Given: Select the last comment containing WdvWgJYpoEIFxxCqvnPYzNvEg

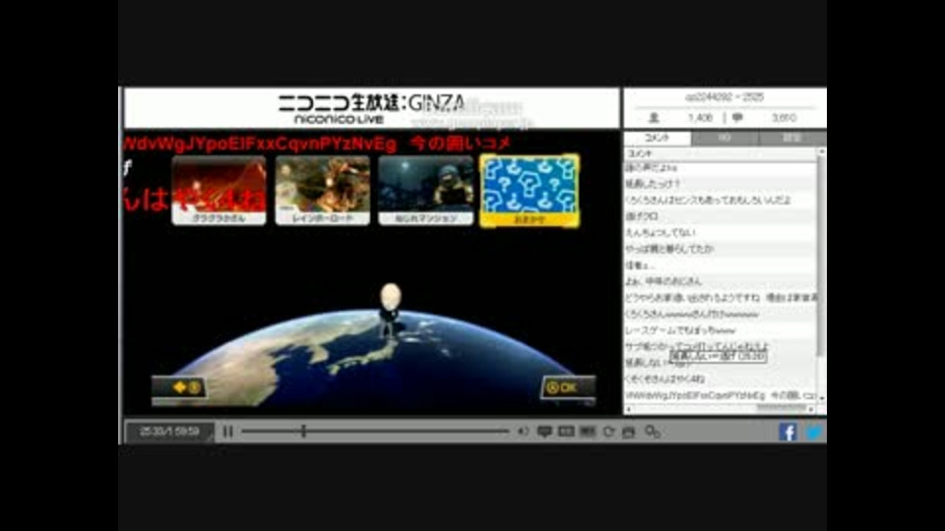Looking at the screenshot, I should (x=720, y=395).
